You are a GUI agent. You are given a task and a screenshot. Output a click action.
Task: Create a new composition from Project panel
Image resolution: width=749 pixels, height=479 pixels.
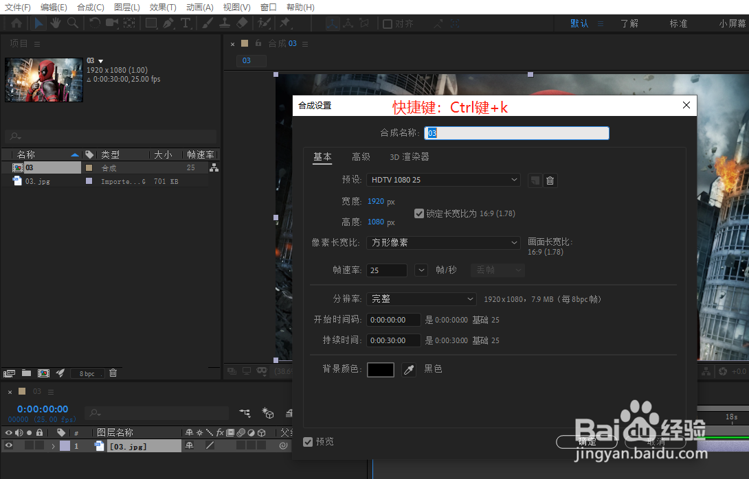pos(43,373)
